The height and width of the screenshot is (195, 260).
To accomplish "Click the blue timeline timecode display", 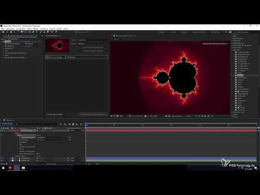I will click(x=7, y=123).
